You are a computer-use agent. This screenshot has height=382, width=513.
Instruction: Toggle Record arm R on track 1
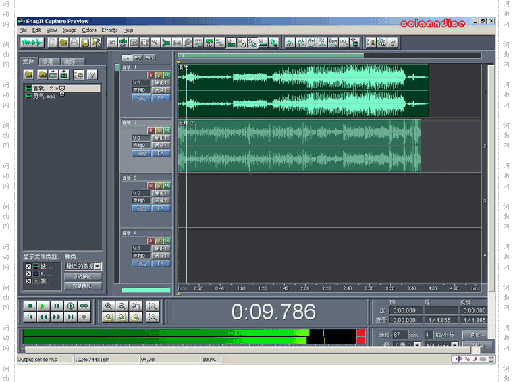click(x=151, y=75)
